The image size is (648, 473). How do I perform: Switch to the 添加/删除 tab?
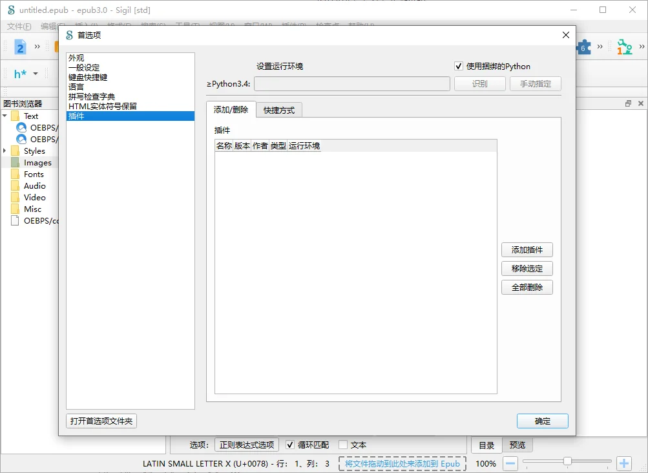pos(231,110)
